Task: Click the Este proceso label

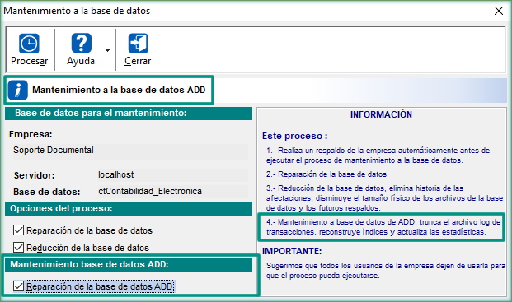Action: click(295, 136)
